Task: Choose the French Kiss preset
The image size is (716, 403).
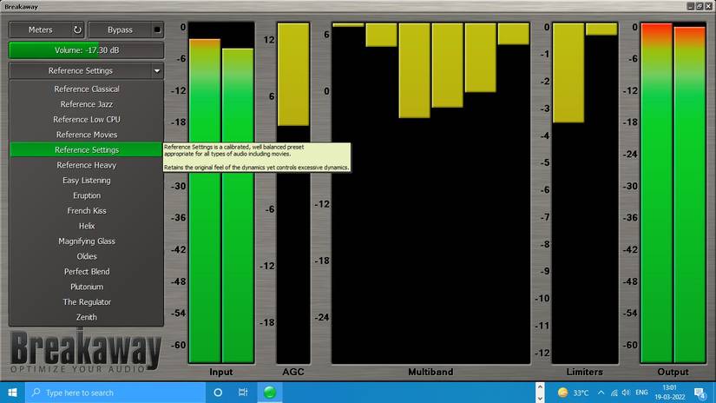Action: [86, 211]
